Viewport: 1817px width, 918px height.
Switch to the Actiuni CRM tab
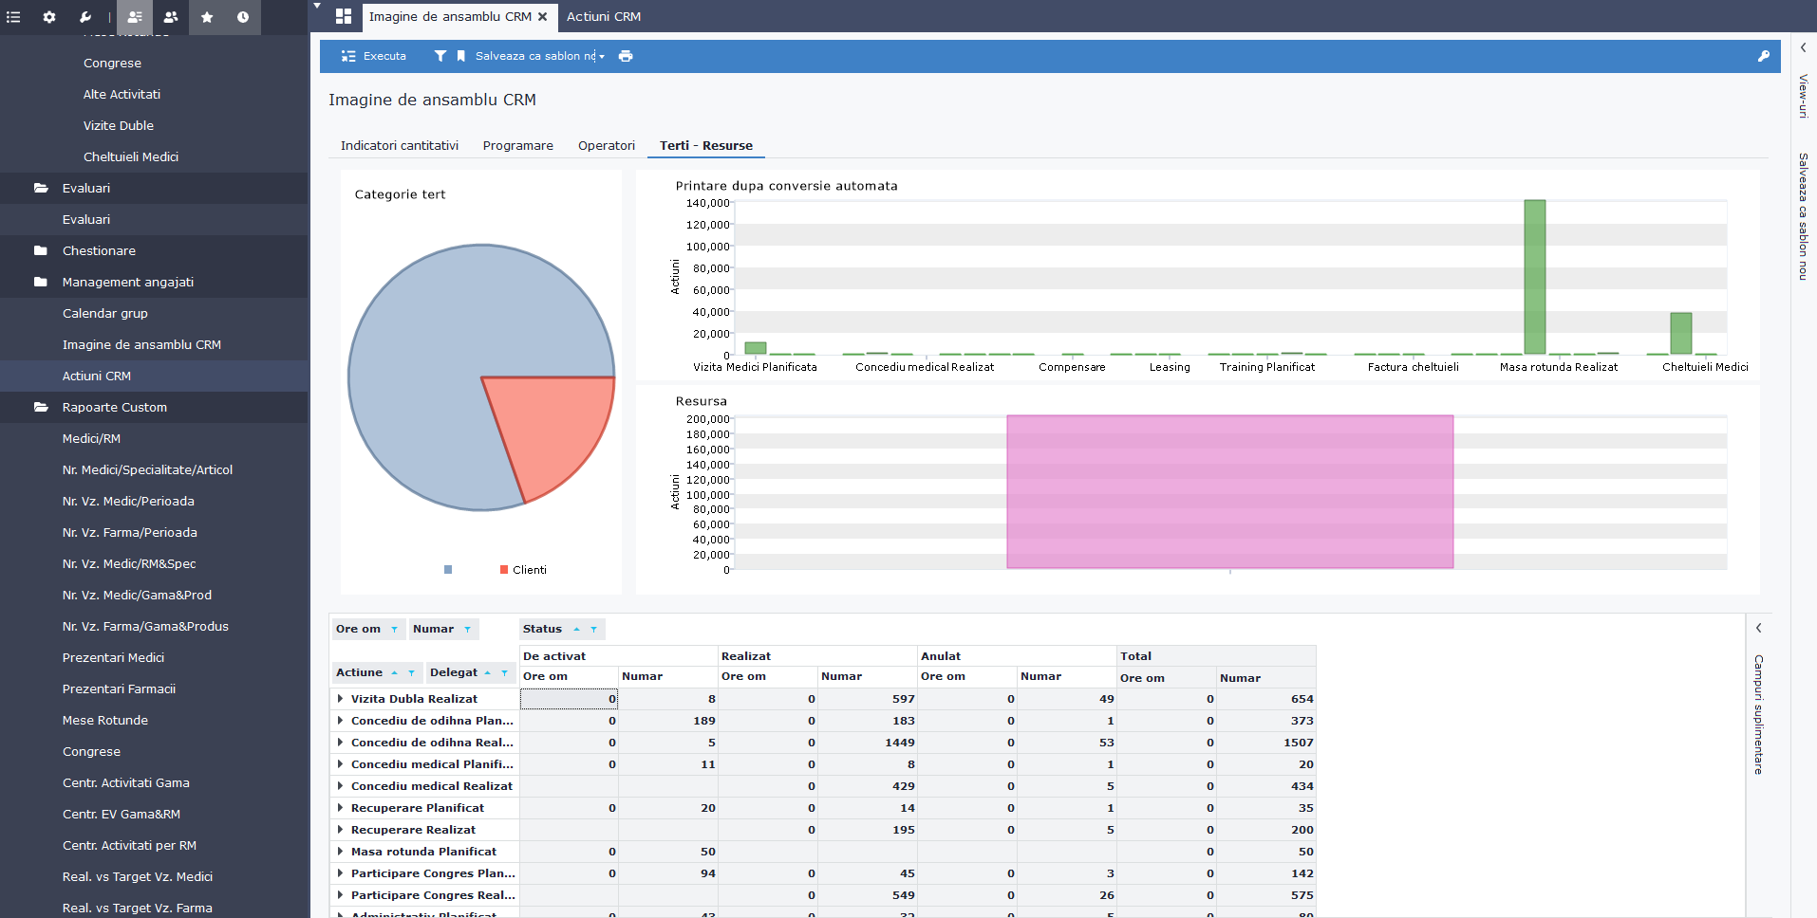(x=603, y=16)
